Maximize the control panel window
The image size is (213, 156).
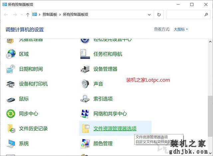192,4
